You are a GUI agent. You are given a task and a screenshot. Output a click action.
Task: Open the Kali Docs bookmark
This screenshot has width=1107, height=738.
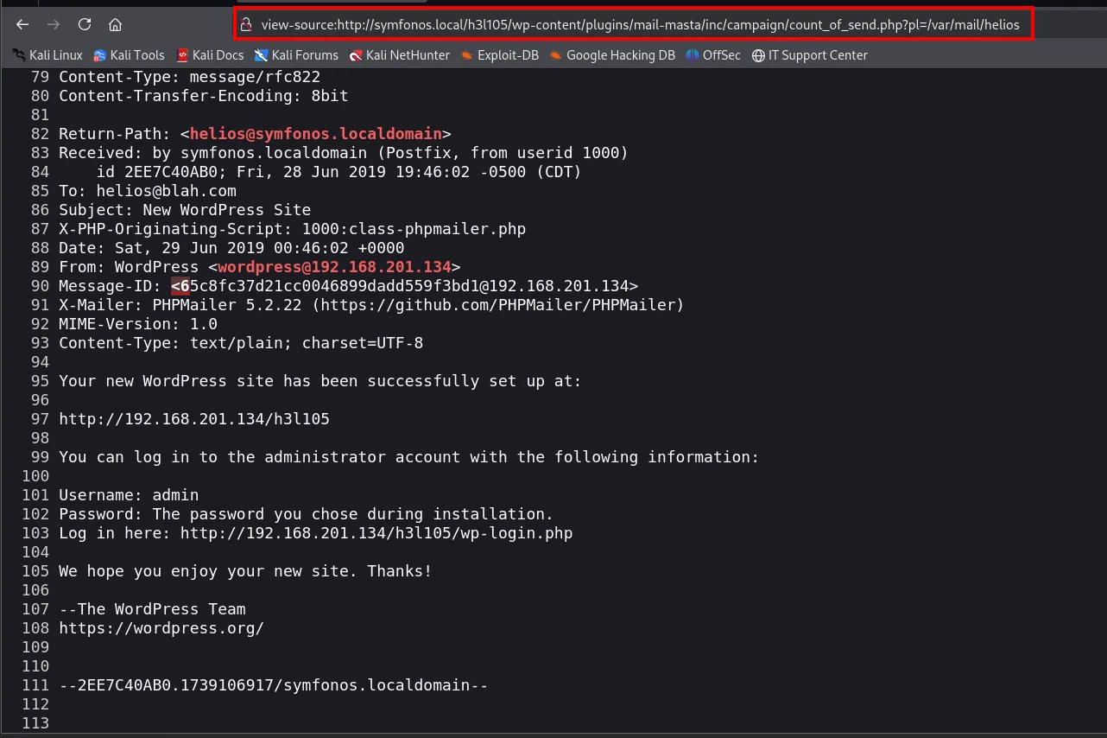pos(210,55)
